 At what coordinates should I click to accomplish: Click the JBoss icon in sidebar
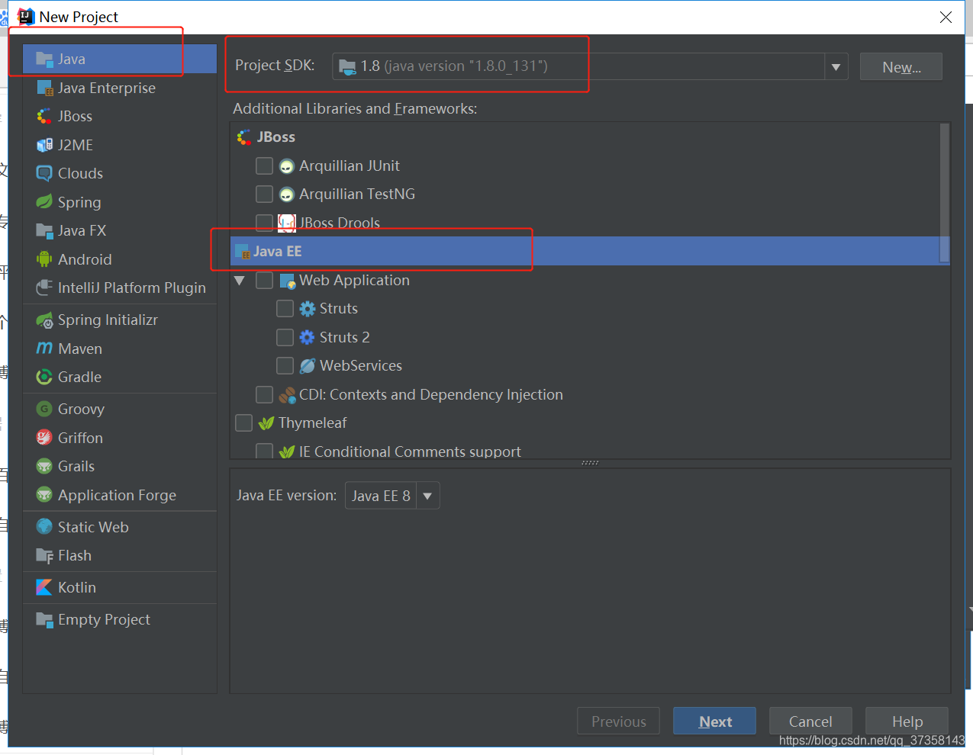coord(44,116)
